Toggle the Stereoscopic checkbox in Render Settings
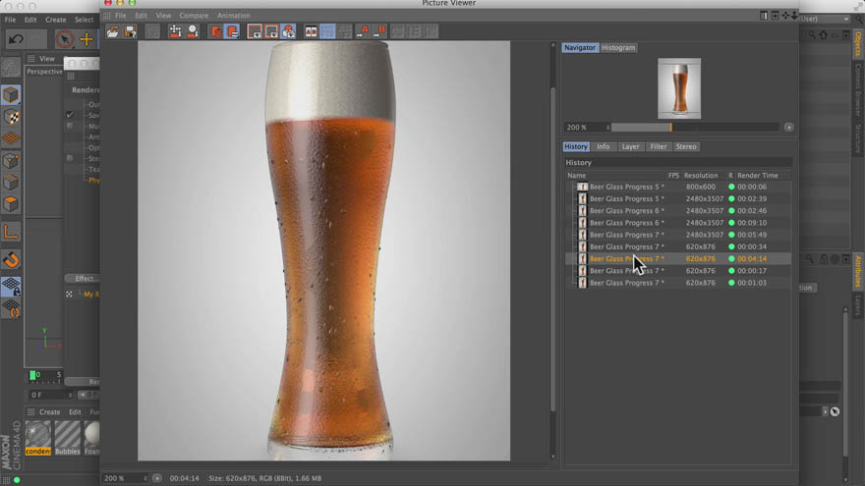Image resolution: width=865 pixels, height=486 pixels. (70, 159)
